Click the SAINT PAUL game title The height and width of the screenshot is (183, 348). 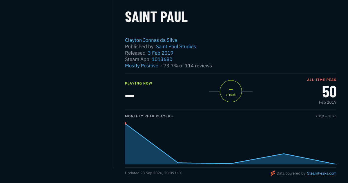click(156, 17)
